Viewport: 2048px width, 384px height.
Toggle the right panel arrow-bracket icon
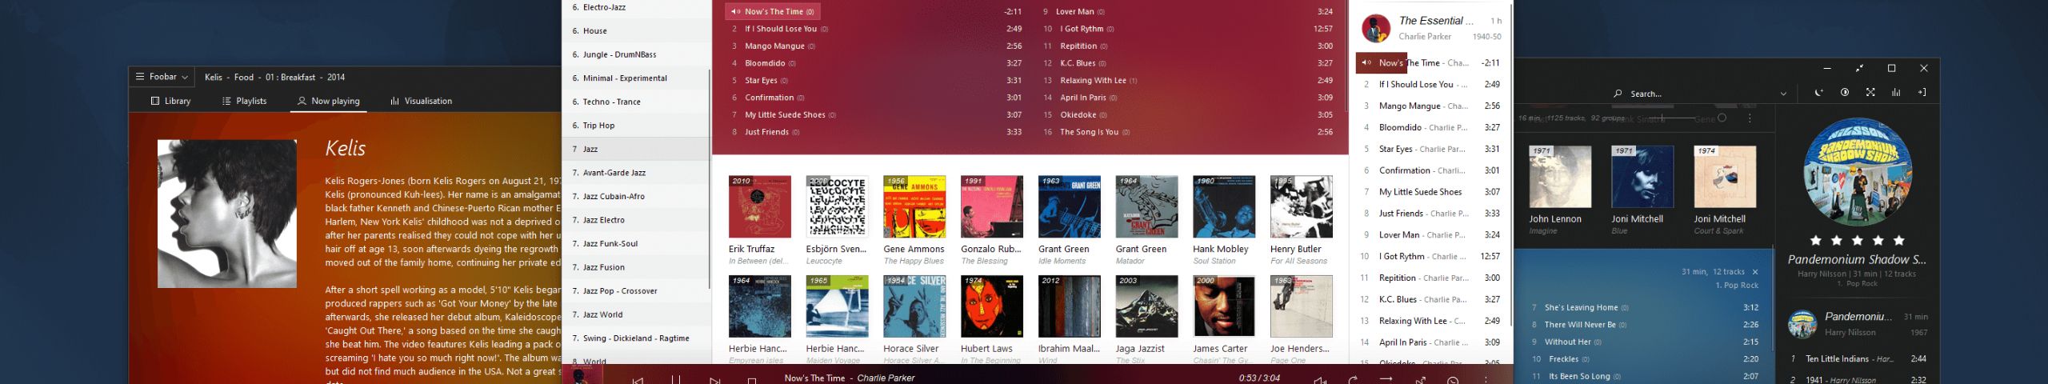point(1922,93)
